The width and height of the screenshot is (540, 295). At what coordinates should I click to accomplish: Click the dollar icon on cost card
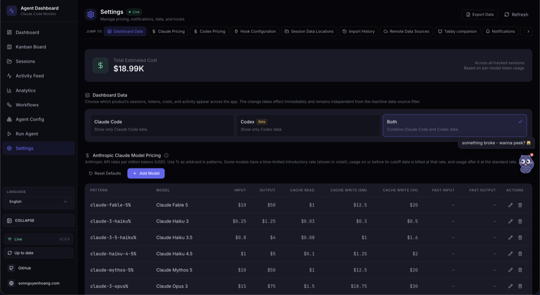pos(100,65)
